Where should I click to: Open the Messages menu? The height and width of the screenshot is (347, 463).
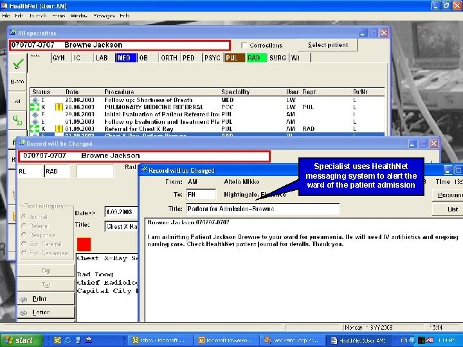click(x=104, y=15)
